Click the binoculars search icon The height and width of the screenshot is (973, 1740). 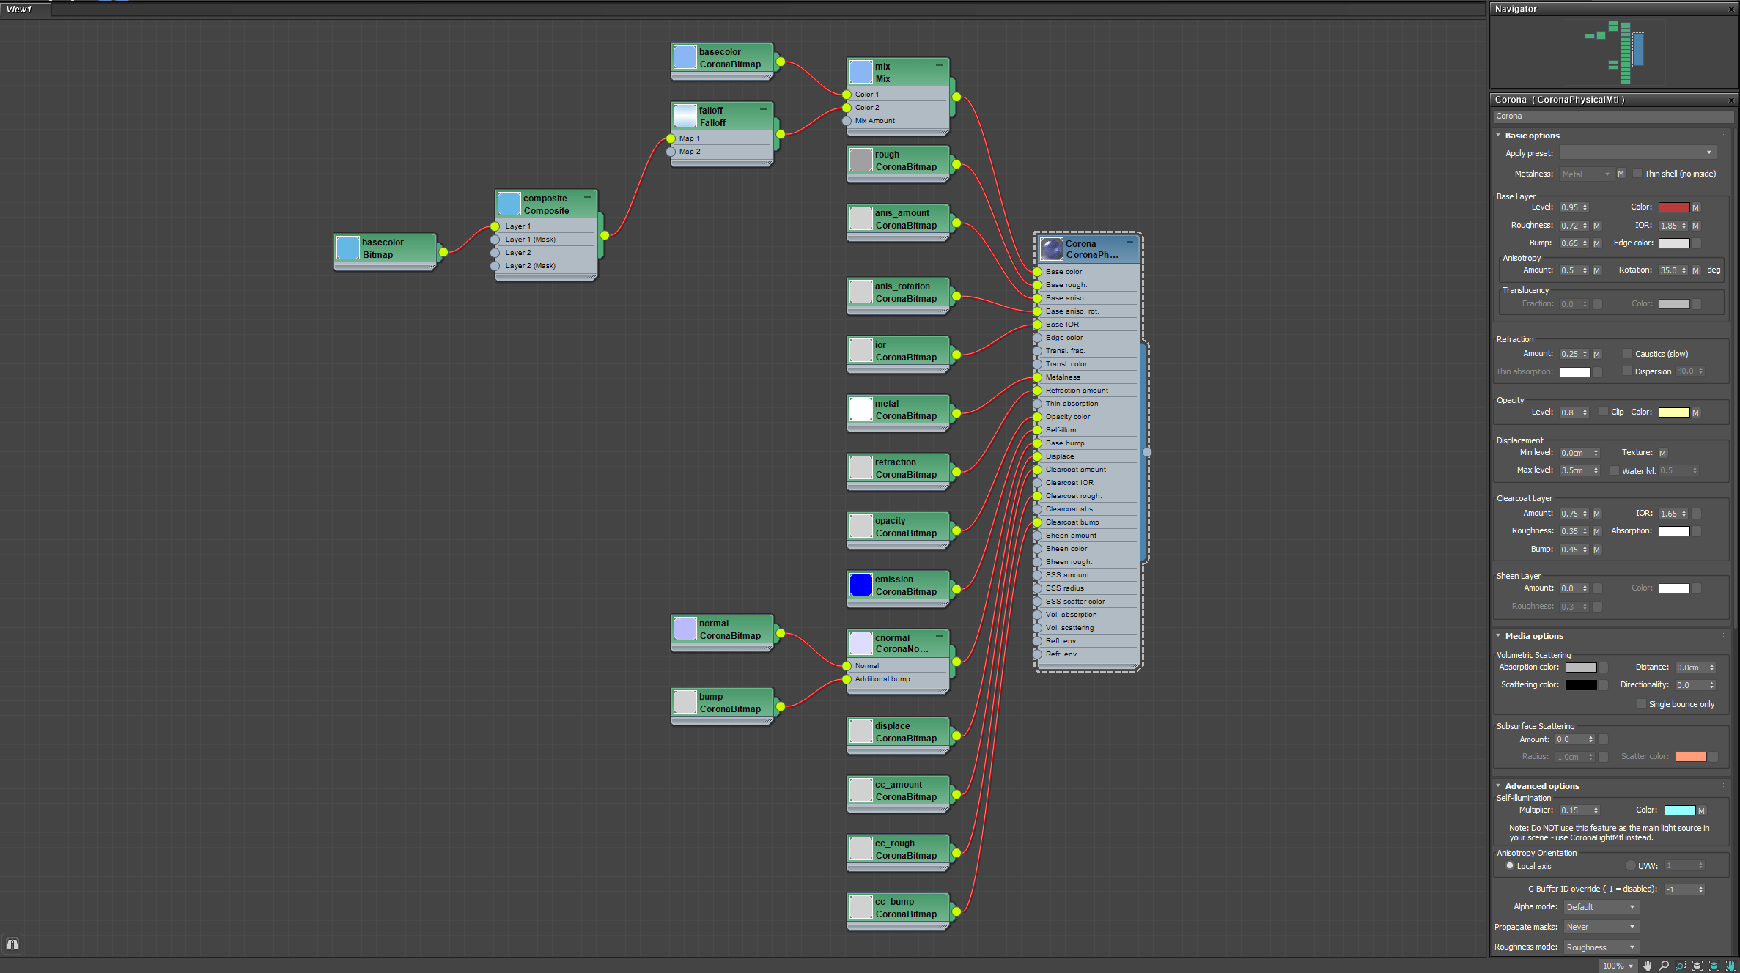pyautogui.click(x=12, y=944)
